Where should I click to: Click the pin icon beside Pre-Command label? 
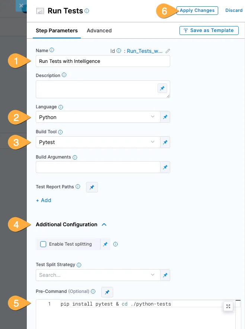[107, 292]
